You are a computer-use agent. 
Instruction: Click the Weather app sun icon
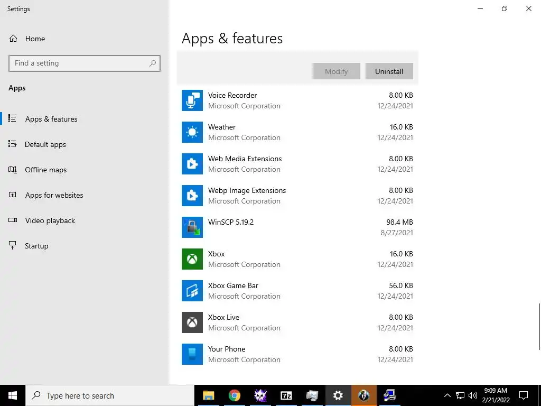pyautogui.click(x=192, y=132)
